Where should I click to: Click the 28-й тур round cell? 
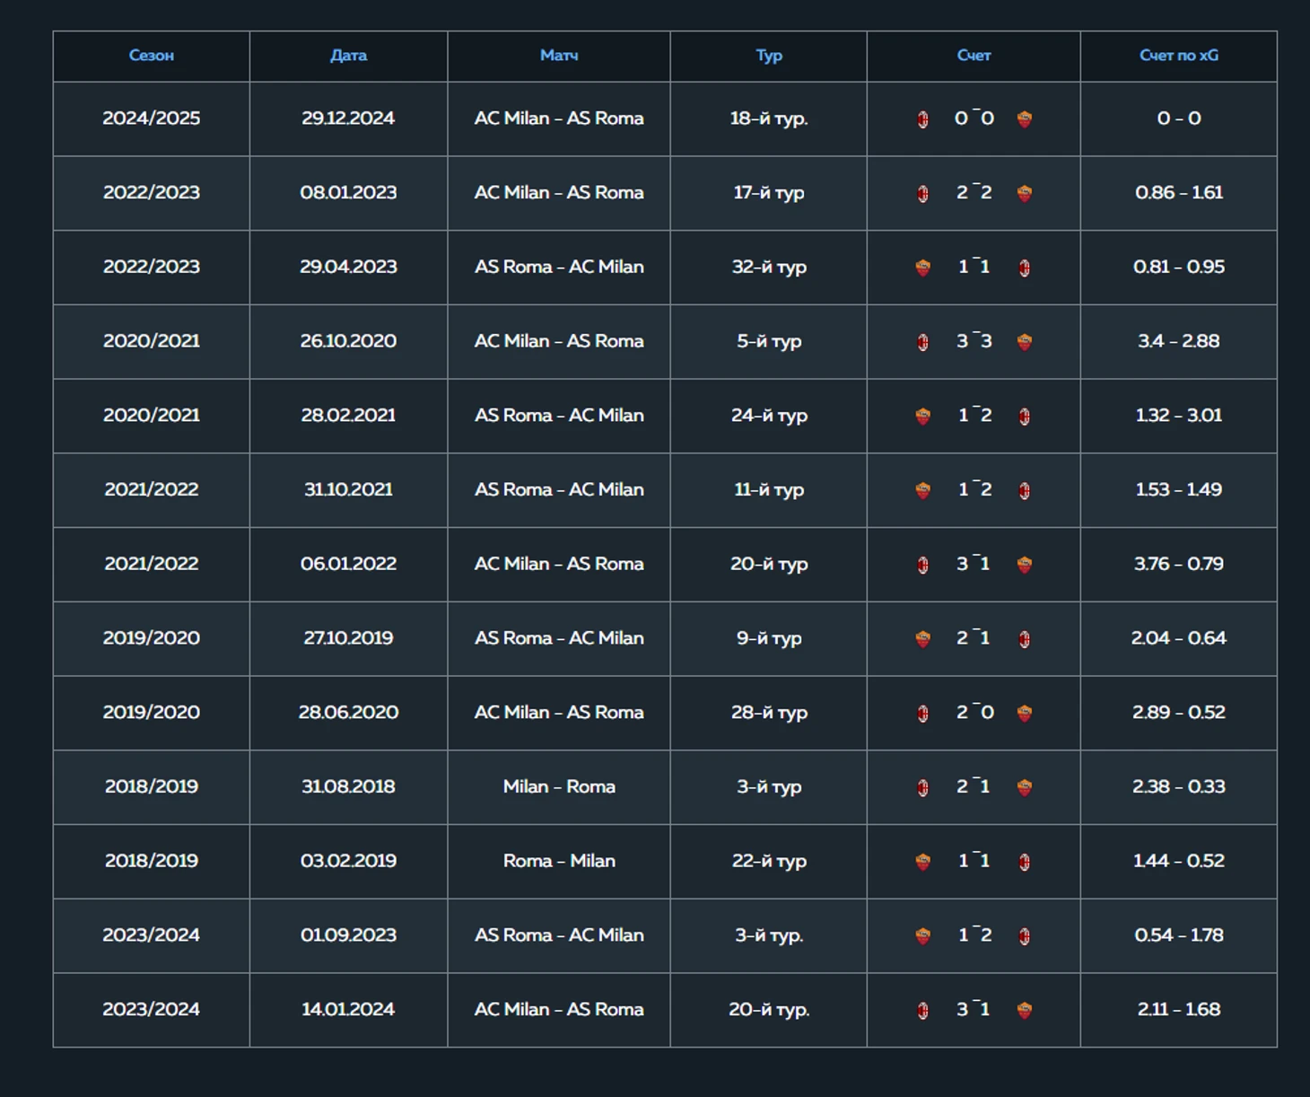tap(769, 713)
